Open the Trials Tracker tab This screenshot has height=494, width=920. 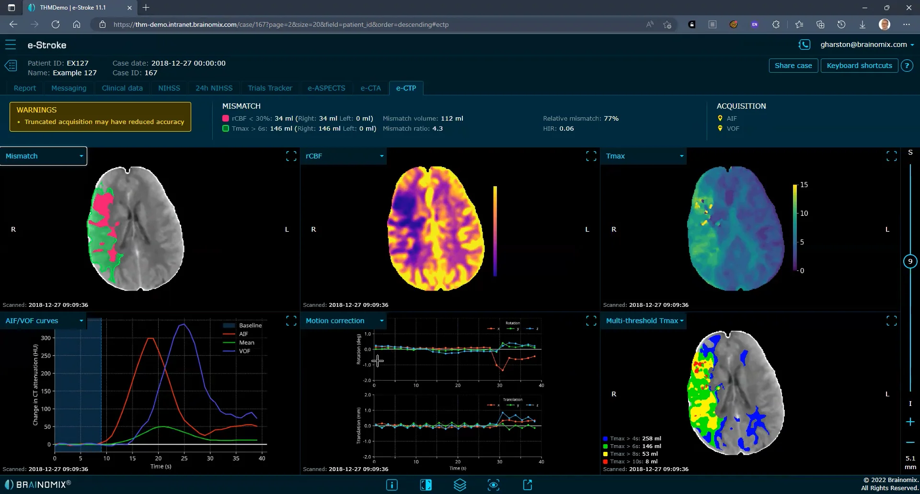[270, 88]
